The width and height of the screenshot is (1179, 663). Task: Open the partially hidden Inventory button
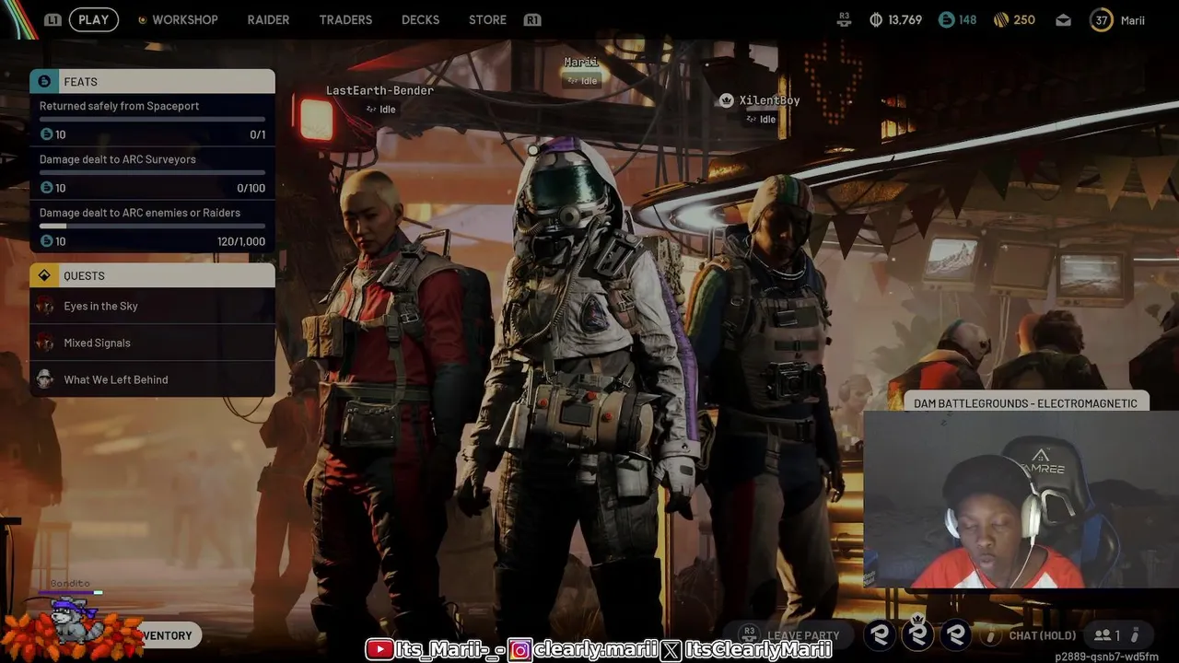(170, 635)
